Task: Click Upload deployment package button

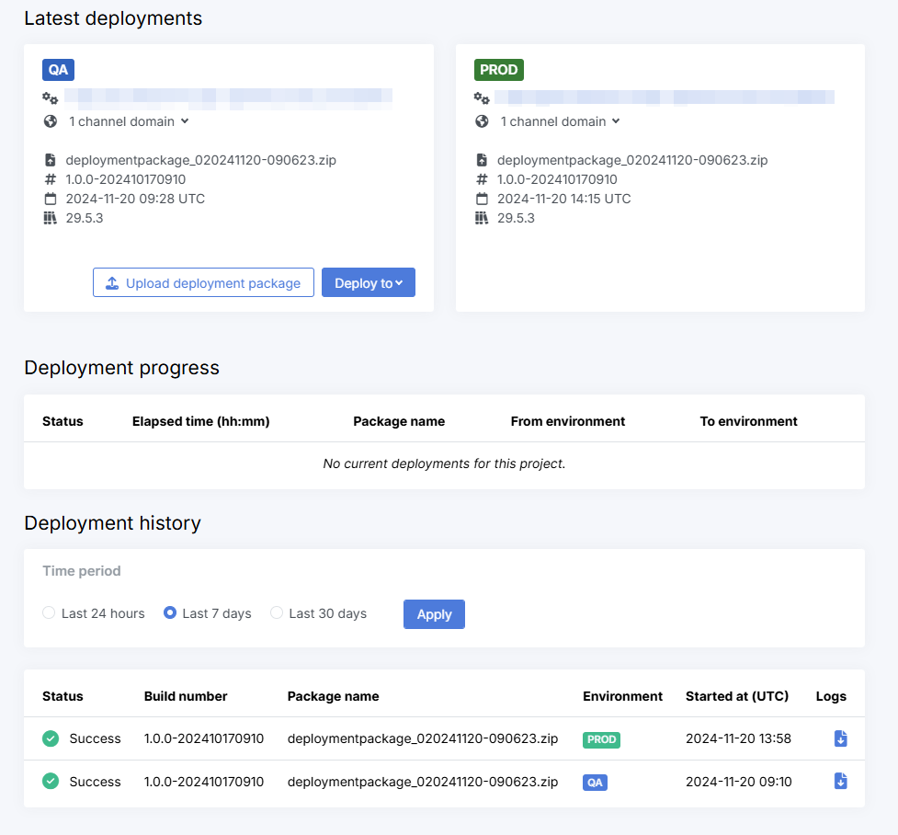Action: click(x=203, y=283)
